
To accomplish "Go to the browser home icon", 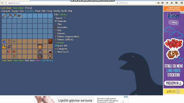I will [x=172, y=3].
